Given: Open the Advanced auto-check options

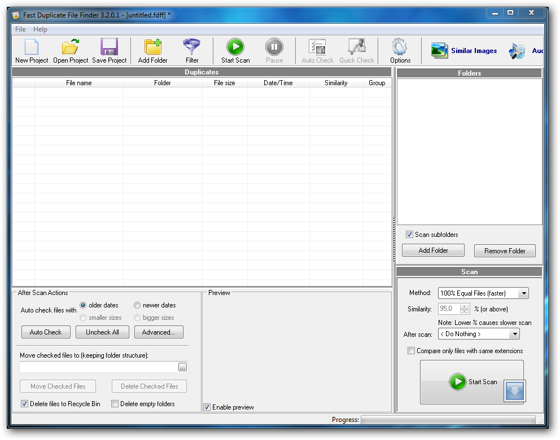Looking at the screenshot, I should (159, 332).
